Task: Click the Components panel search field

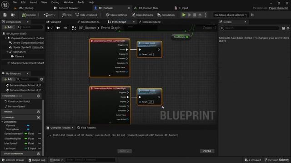Action: [x=30, y=27]
